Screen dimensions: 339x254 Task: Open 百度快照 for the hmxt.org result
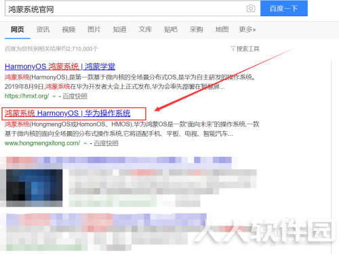75,96
